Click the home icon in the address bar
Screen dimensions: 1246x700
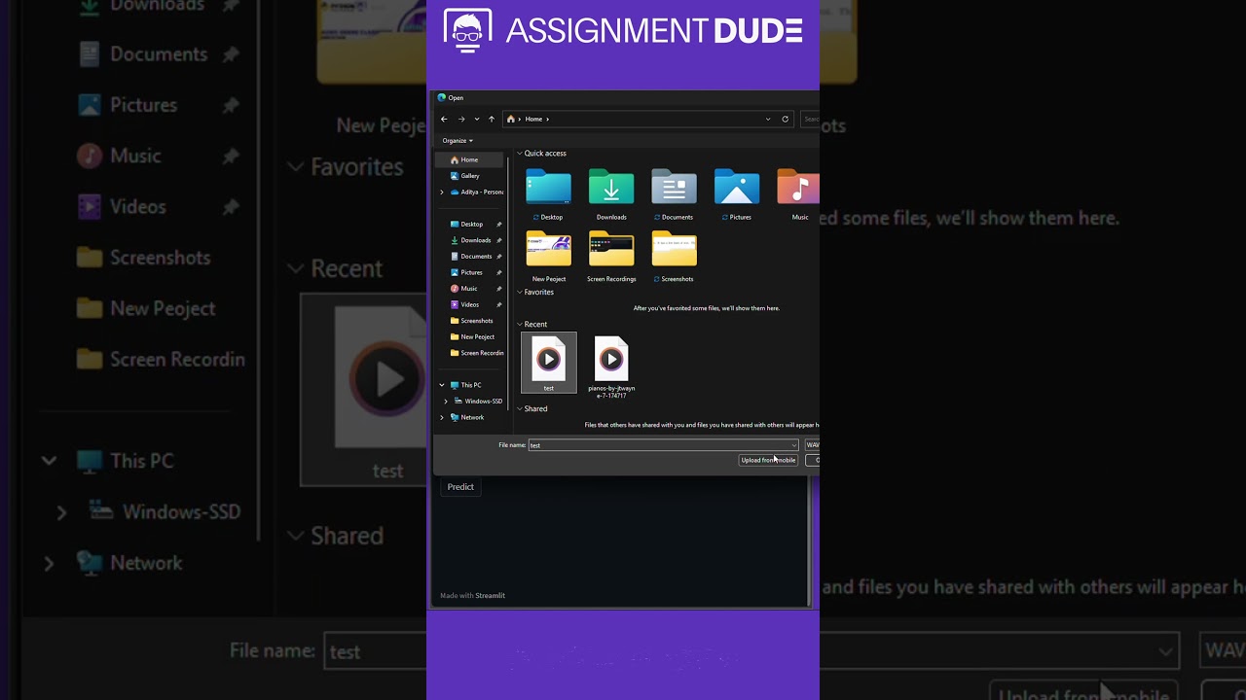(x=511, y=119)
